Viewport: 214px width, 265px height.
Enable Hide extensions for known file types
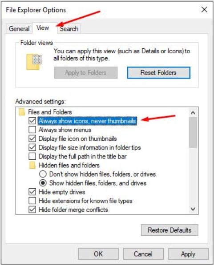[32, 201]
